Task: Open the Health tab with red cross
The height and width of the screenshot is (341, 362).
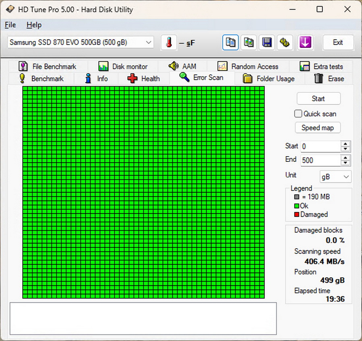Action: click(144, 79)
